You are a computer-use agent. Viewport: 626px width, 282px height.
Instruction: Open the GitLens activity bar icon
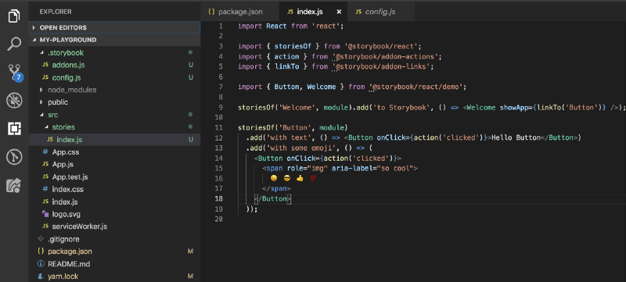click(x=14, y=157)
